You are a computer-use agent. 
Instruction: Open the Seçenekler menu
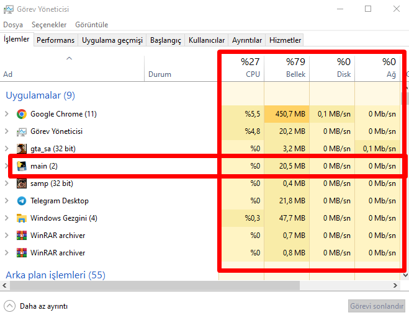tap(49, 25)
